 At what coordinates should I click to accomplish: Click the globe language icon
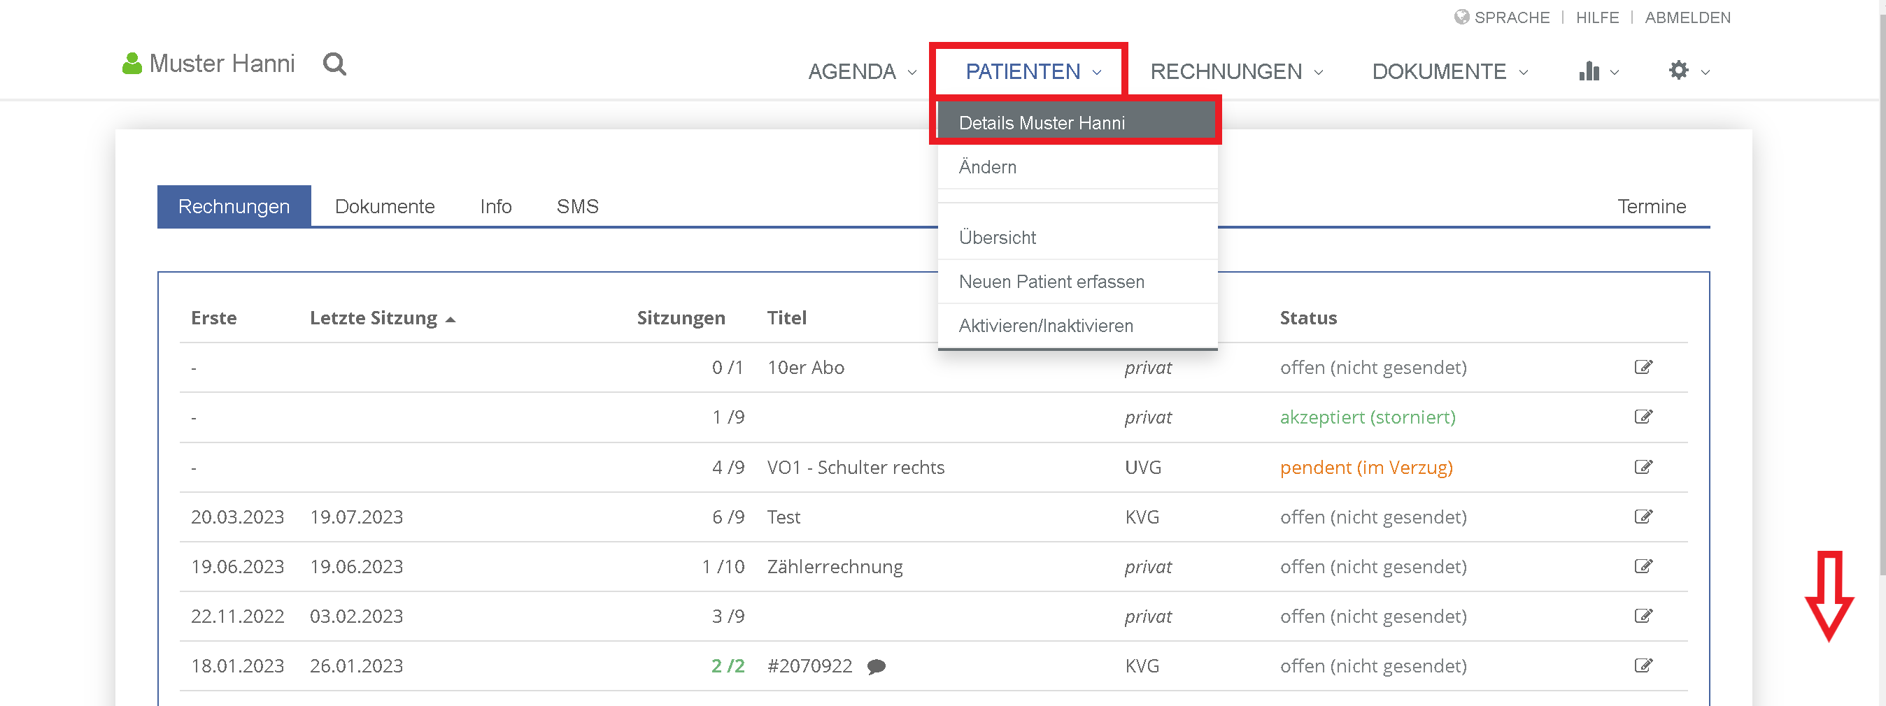click(x=1461, y=17)
